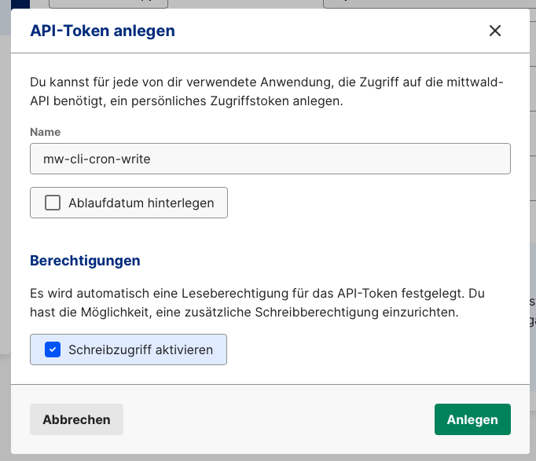Screen dimensions: 536x461
Task: Close the API-Token anlegen dialog with X
Action: point(494,31)
